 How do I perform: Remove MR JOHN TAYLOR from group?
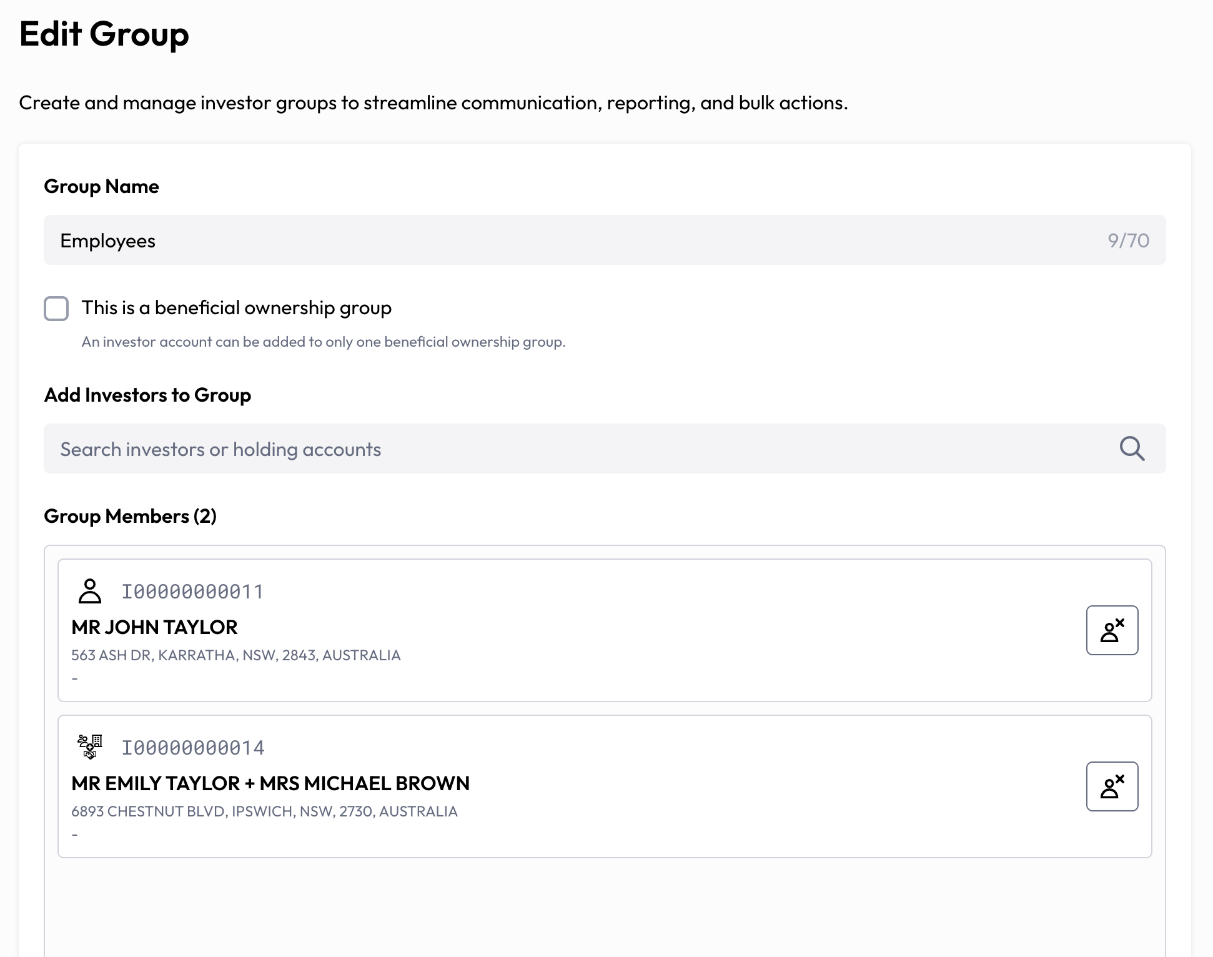tap(1112, 630)
